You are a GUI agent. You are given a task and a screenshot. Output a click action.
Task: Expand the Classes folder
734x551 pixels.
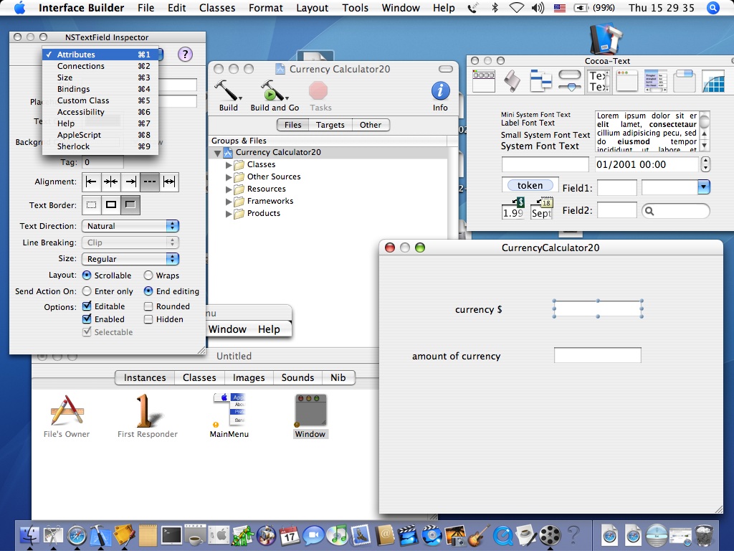click(229, 165)
